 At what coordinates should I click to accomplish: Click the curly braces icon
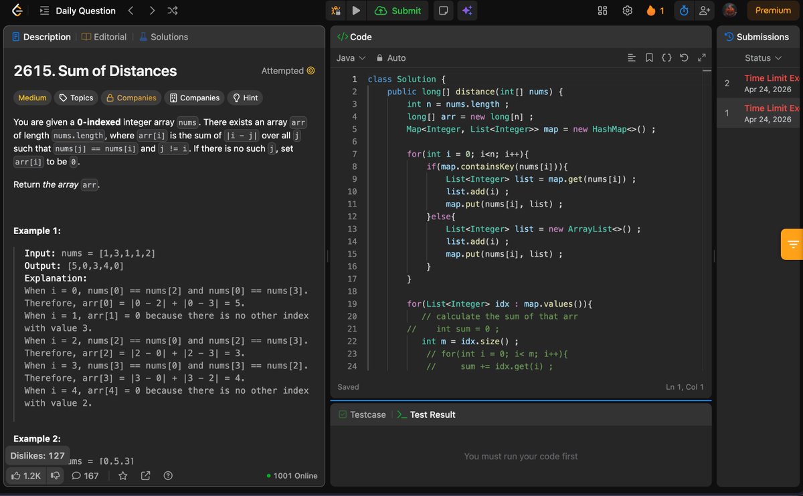click(x=666, y=58)
